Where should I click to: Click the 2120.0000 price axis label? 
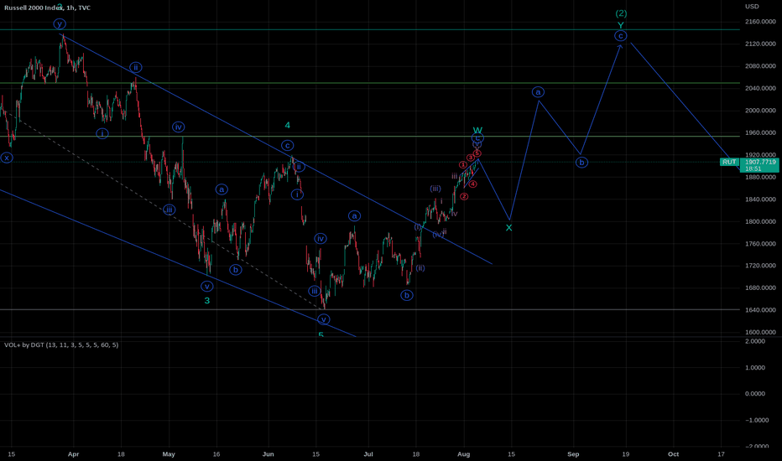(760, 44)
